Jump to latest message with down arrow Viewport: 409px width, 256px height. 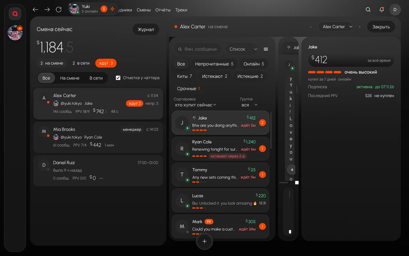[x=292, y=169]
